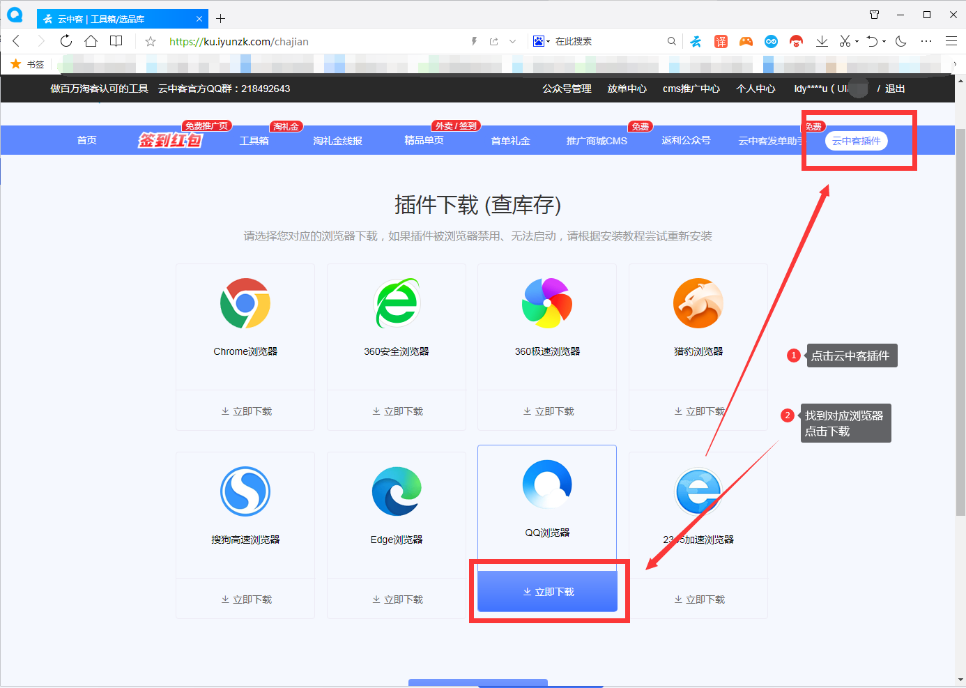
Task: Open the download manager icon
Action: click(822, 41)
